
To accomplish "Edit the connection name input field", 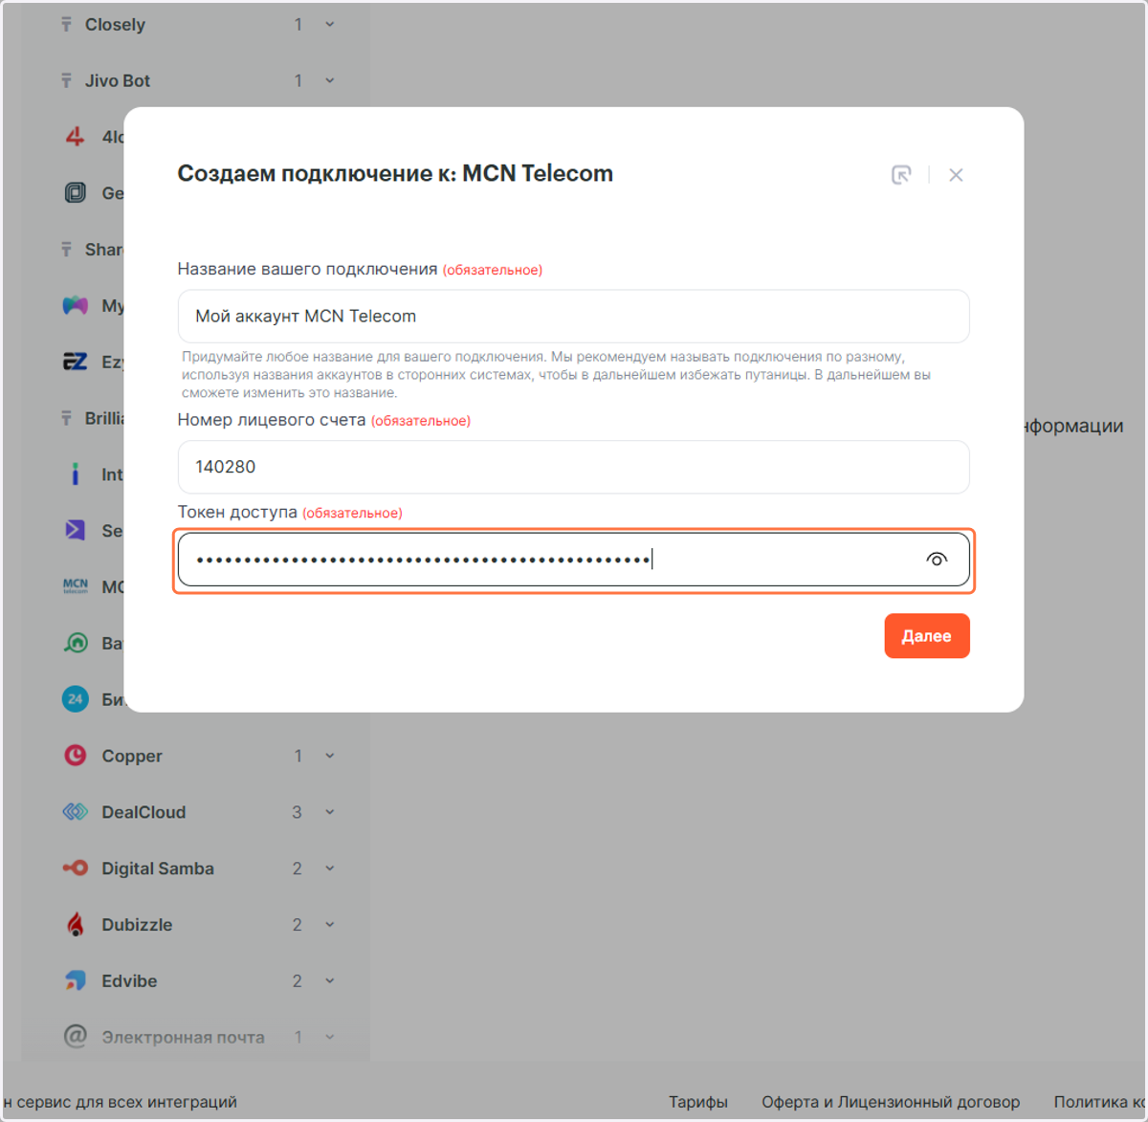I will click(x=574, y=317).
